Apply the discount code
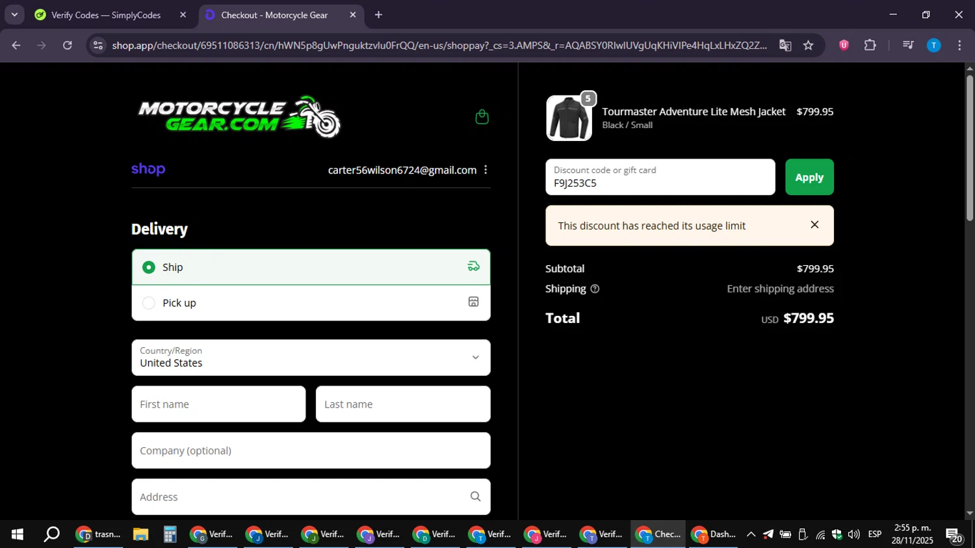Image resolution: width=975 pixels, height=548 pixels. [809, 177]
